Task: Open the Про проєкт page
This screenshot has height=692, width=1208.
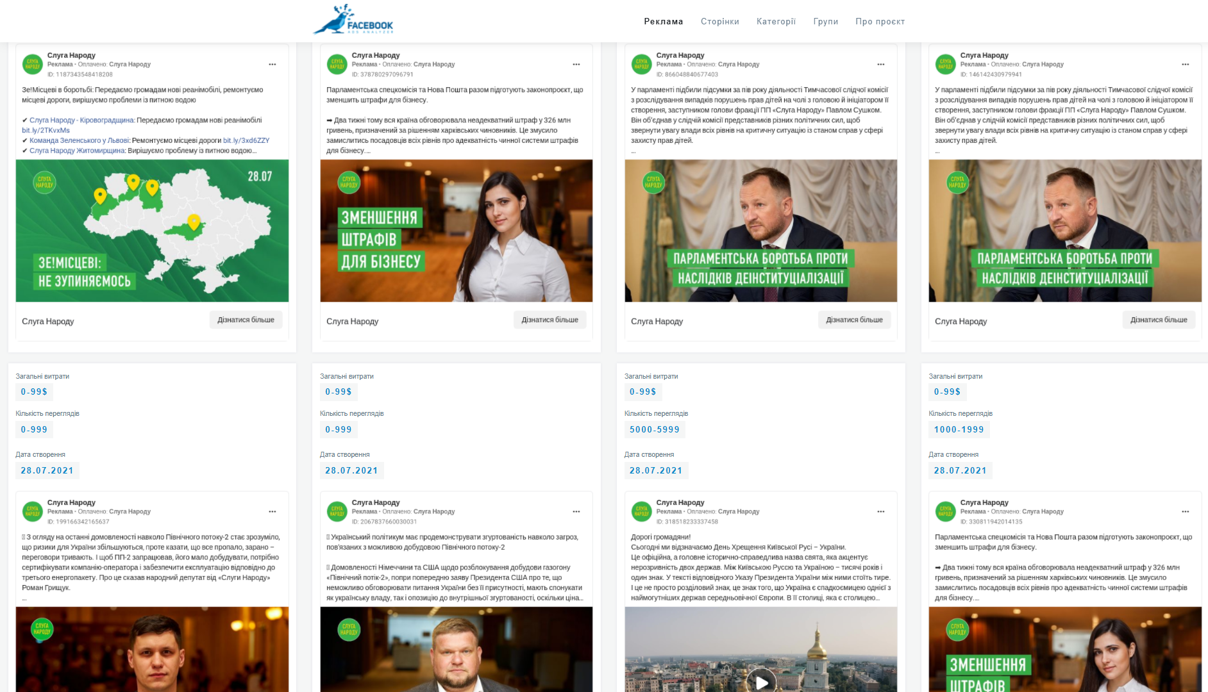Action: pyautogui.click(x=880, y=22)
